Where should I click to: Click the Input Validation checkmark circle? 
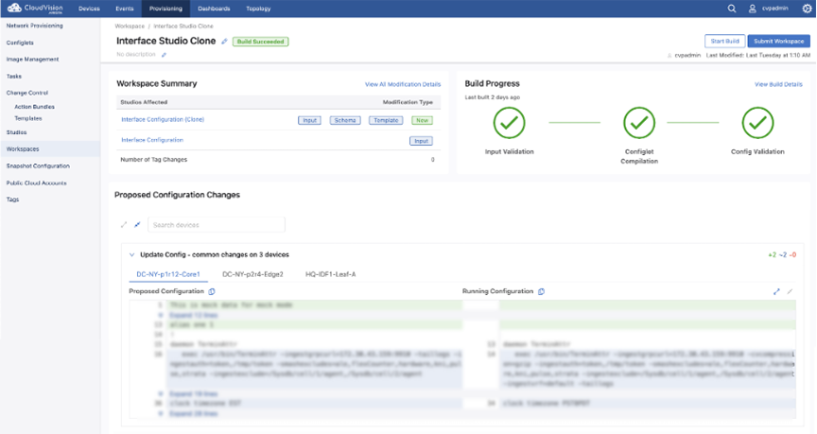509,123
